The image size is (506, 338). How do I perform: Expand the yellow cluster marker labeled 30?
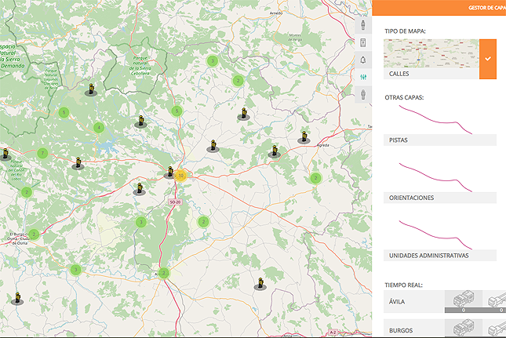(x=181, y=176)
